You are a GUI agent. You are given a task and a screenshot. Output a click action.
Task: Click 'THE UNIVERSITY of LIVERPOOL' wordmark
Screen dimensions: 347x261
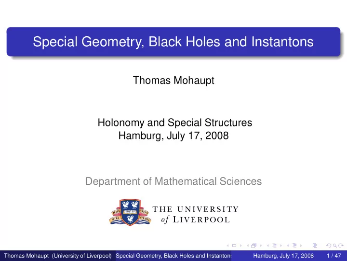tap(196, 214)
